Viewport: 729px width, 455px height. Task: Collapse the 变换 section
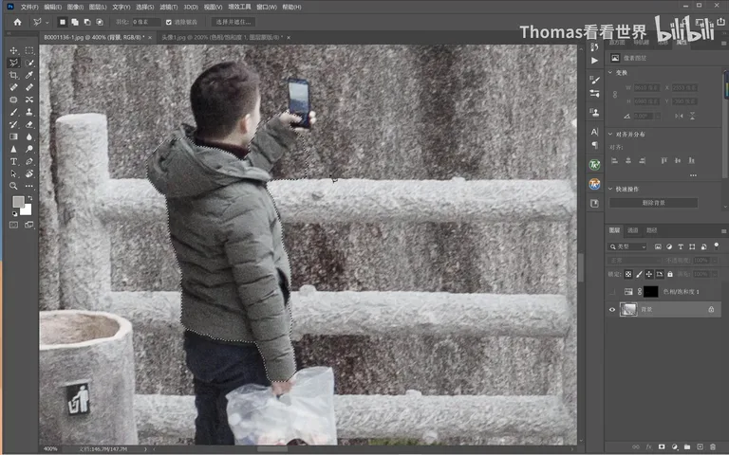coord(610,72)
